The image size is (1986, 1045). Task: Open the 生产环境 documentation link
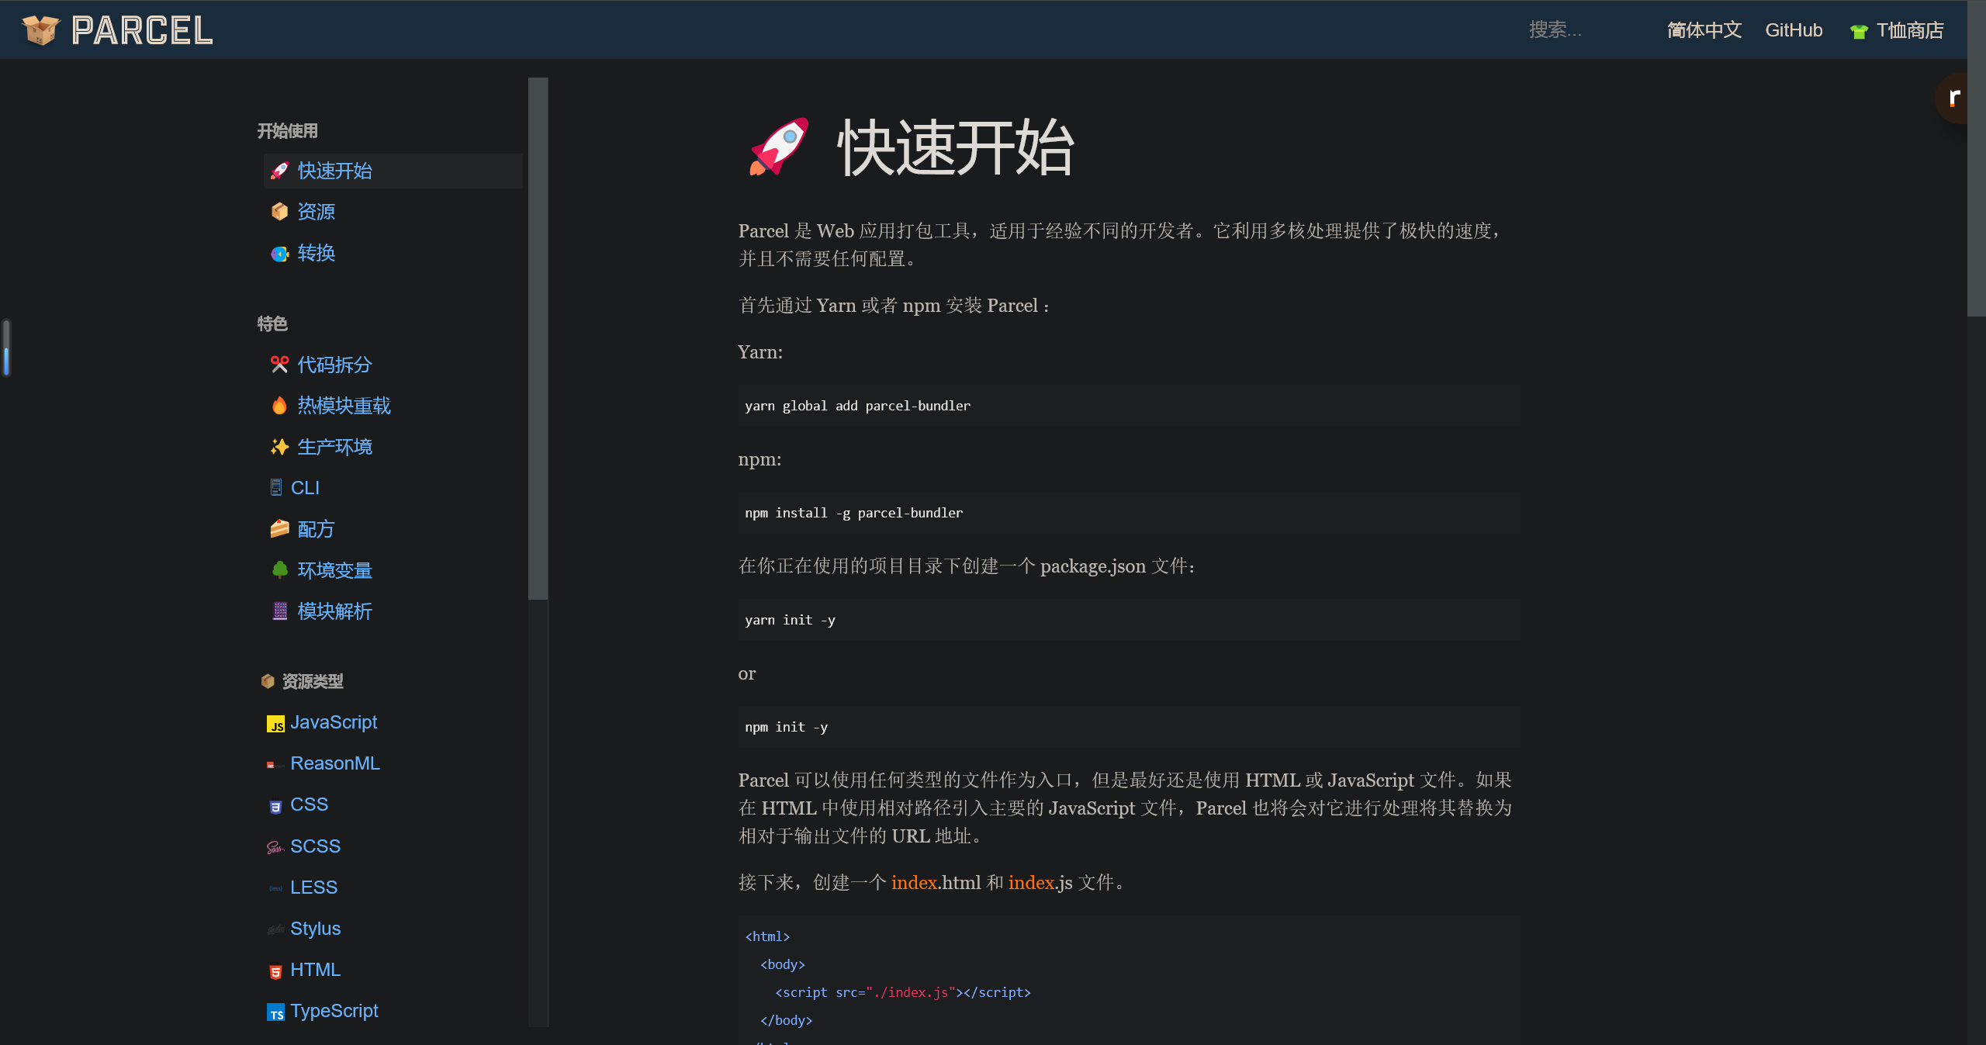tap(334, 447)
